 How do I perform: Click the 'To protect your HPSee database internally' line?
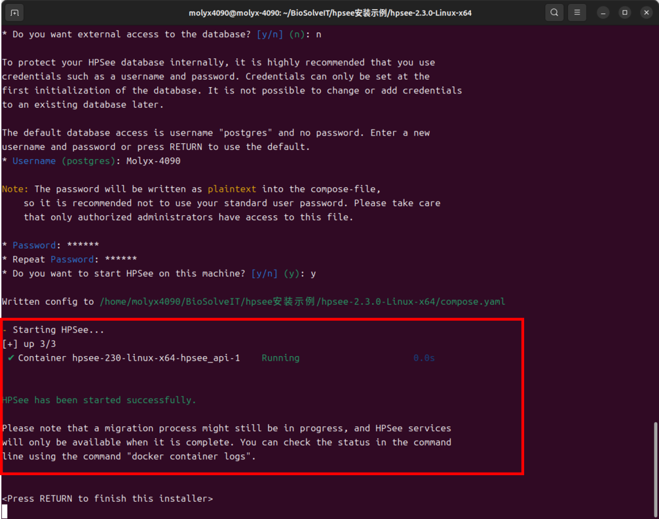tap(218, 63)
